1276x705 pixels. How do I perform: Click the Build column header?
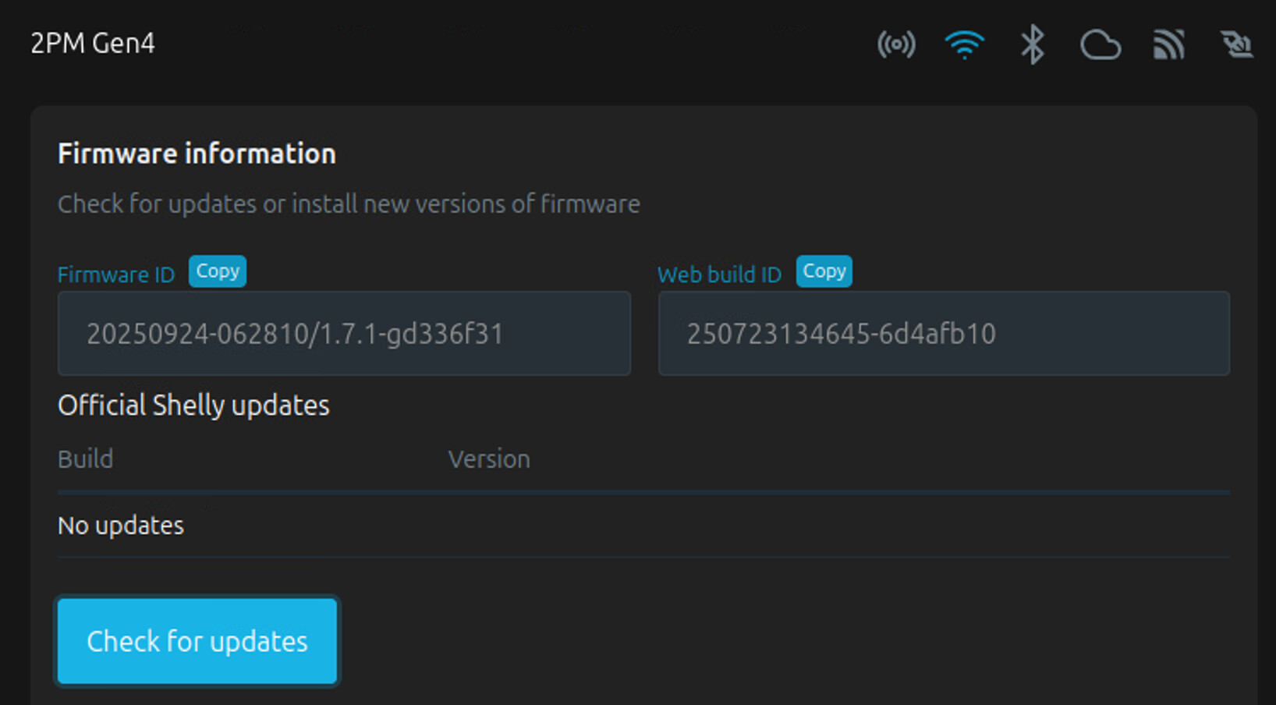click(x=86, y=459)
